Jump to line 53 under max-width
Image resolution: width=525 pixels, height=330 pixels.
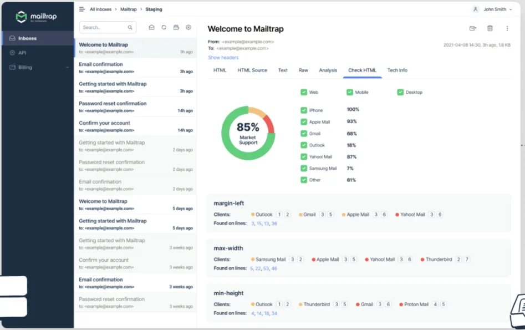pos(266,268)
